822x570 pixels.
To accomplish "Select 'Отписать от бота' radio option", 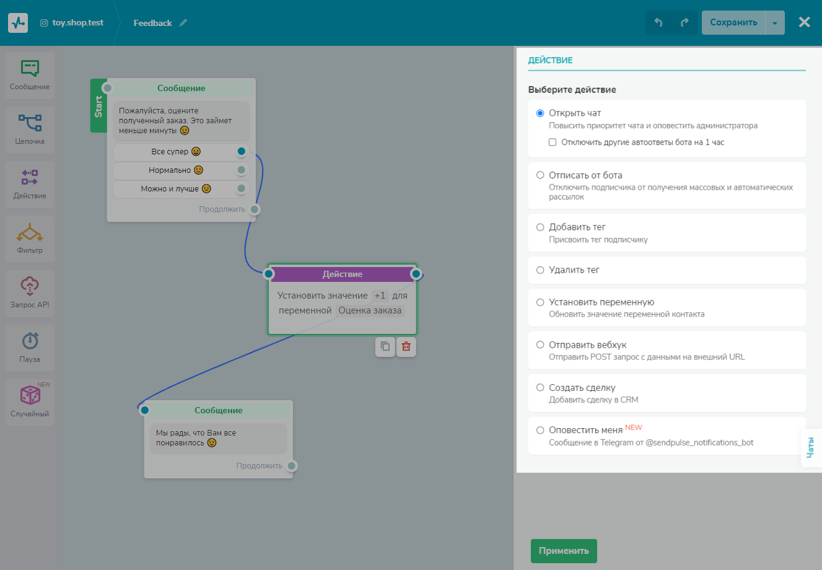I will point(540,175).
